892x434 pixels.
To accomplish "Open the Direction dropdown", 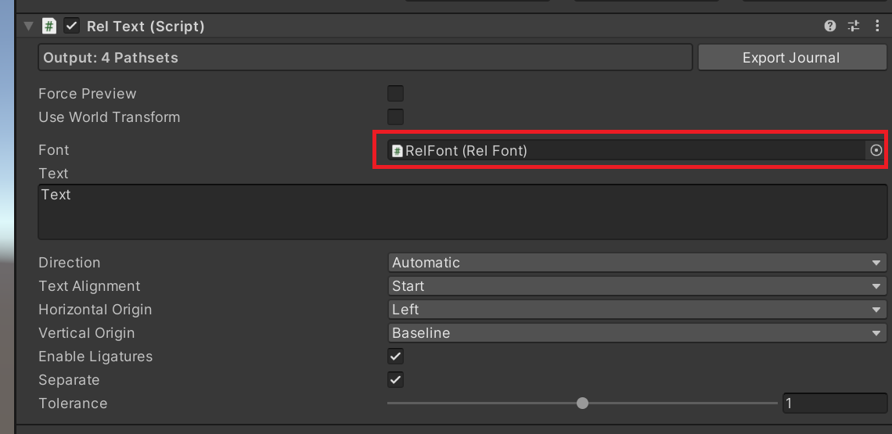I will point(637,263).
